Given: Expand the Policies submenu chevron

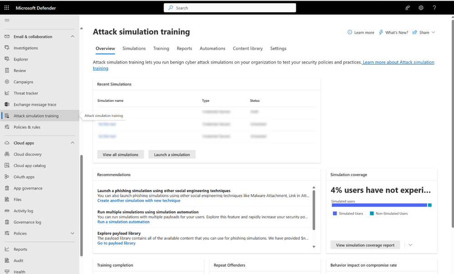Looking at the screenshot, I should pos(72,233).
